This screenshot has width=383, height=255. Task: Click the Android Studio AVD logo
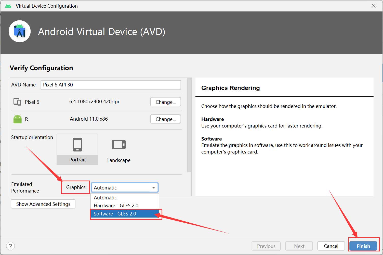(20, 31)
